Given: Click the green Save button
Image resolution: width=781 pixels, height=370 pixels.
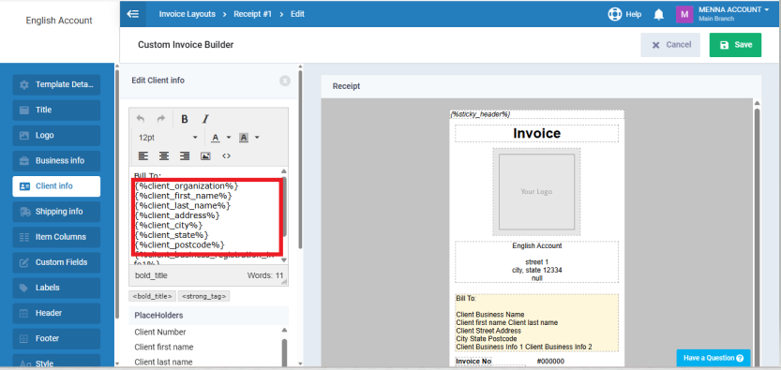Looking at the screenshot, I should pos(735,45).
